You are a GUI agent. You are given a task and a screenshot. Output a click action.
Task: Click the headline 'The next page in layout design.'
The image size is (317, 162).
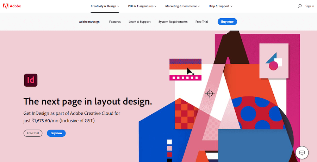[x=88, y=101]
